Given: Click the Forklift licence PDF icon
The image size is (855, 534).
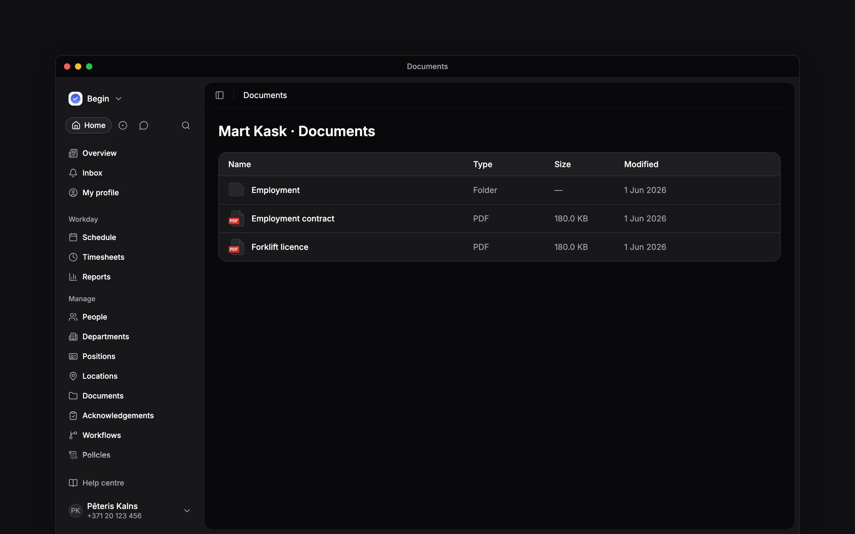Looking at the screenshot, I should (x=236, y=247).
